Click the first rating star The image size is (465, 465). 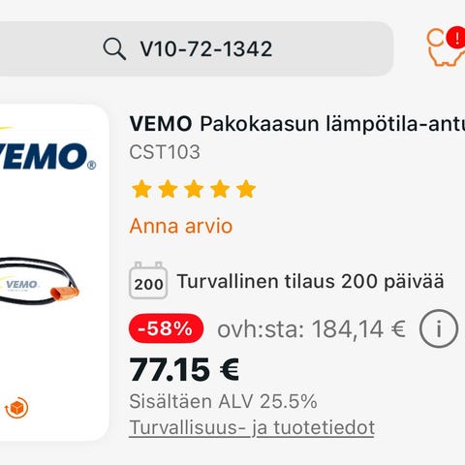(141, 189)
